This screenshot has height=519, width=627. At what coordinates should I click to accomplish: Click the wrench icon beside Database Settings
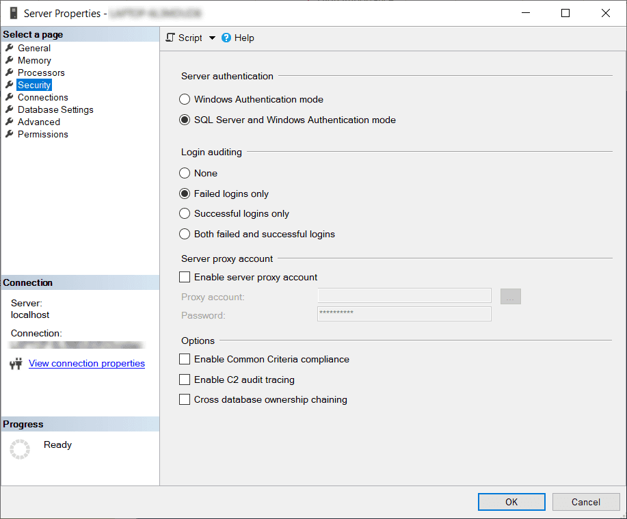tap(10, 109)
